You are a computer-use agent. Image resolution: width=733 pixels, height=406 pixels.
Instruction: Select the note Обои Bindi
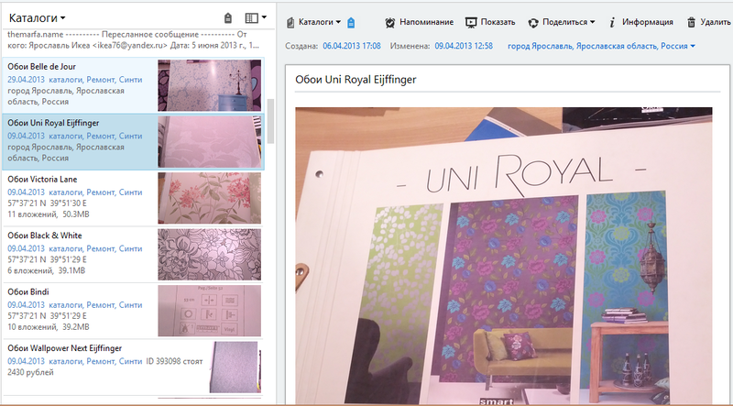(x=133, y=311)
